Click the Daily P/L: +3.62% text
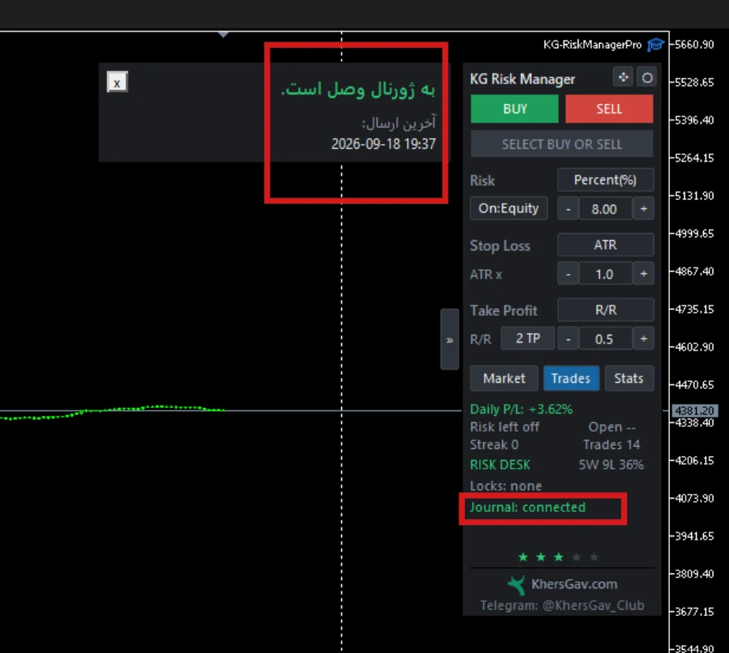This screenshot has width=729, height=653. click(521, 409)
